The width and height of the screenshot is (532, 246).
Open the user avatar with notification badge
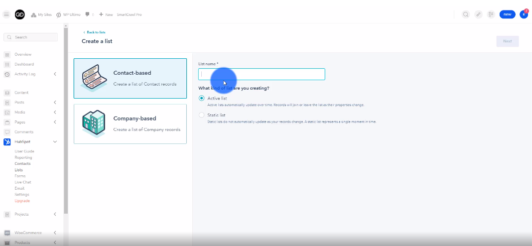pyautogui.click(x=524, y=14)
